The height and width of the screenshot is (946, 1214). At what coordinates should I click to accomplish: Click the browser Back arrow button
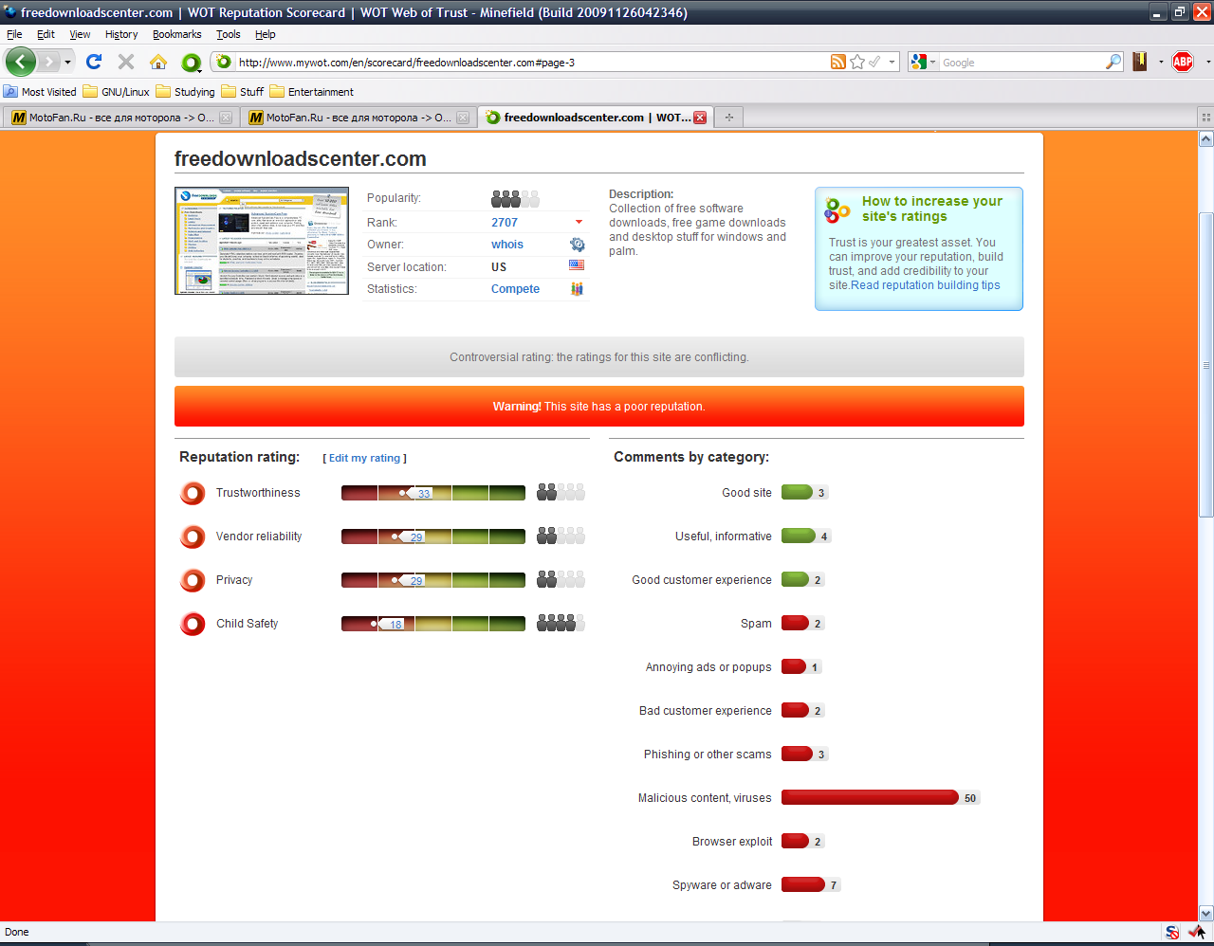(21, 62)
